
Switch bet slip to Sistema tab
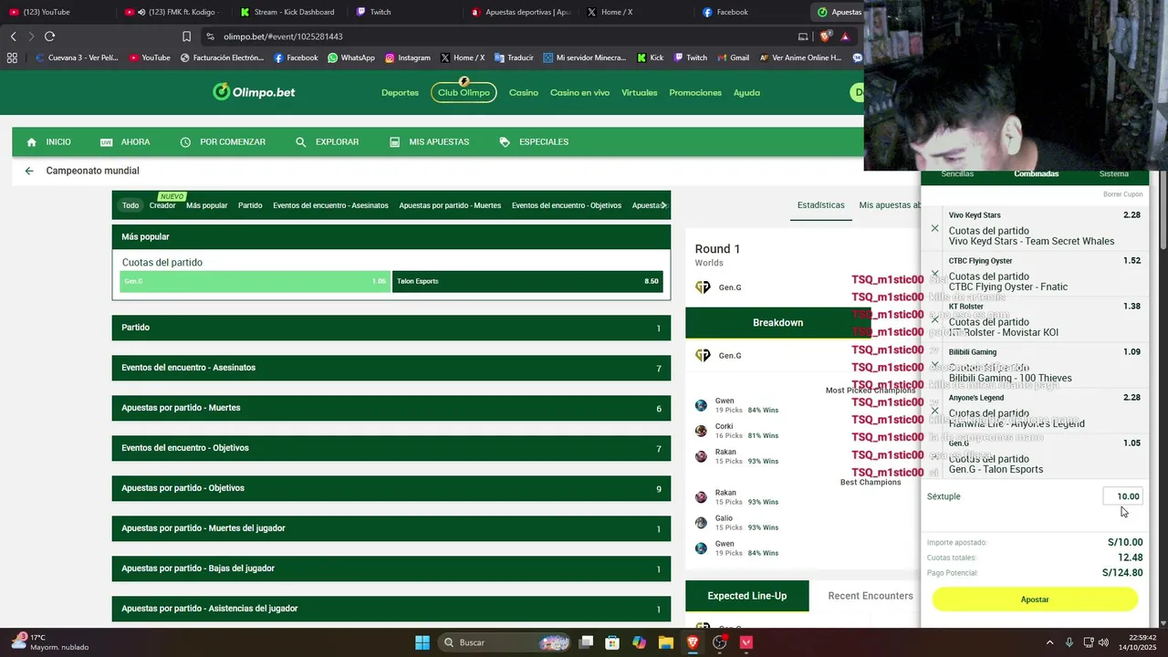click(1113, 173)
